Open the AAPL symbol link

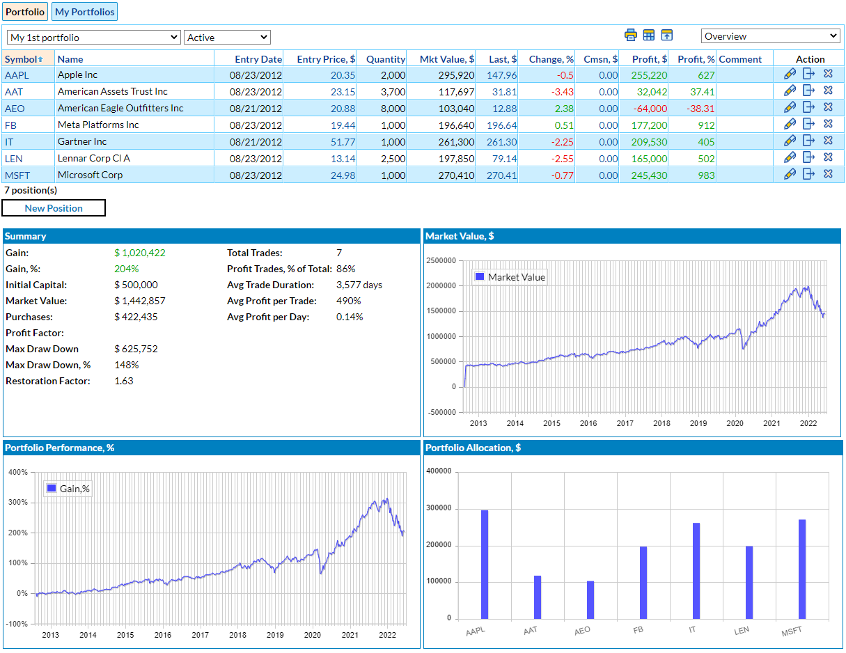[x=17, y=74]
